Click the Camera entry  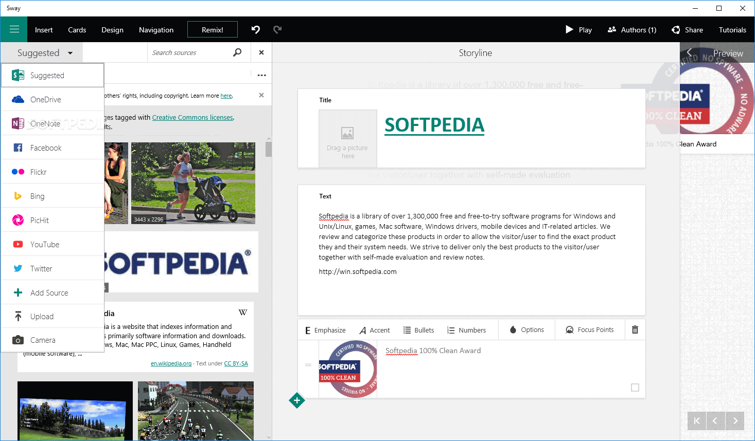click(x=52, y=340)
